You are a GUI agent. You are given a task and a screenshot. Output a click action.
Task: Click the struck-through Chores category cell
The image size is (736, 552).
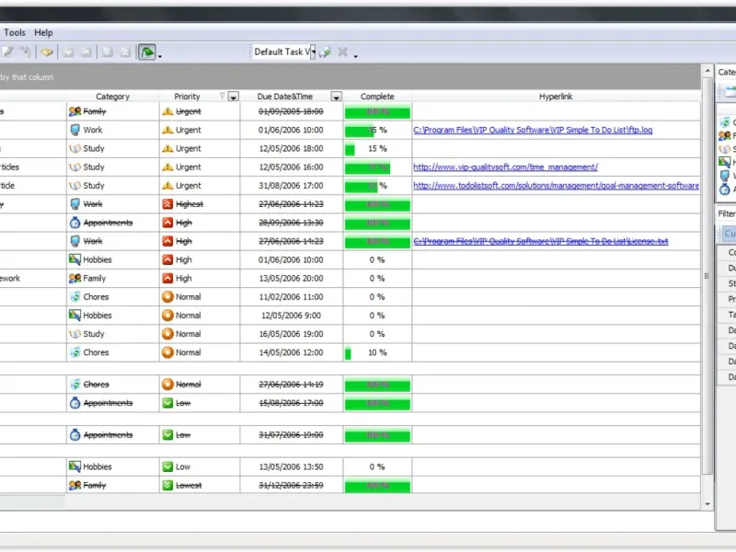point(112,385)
